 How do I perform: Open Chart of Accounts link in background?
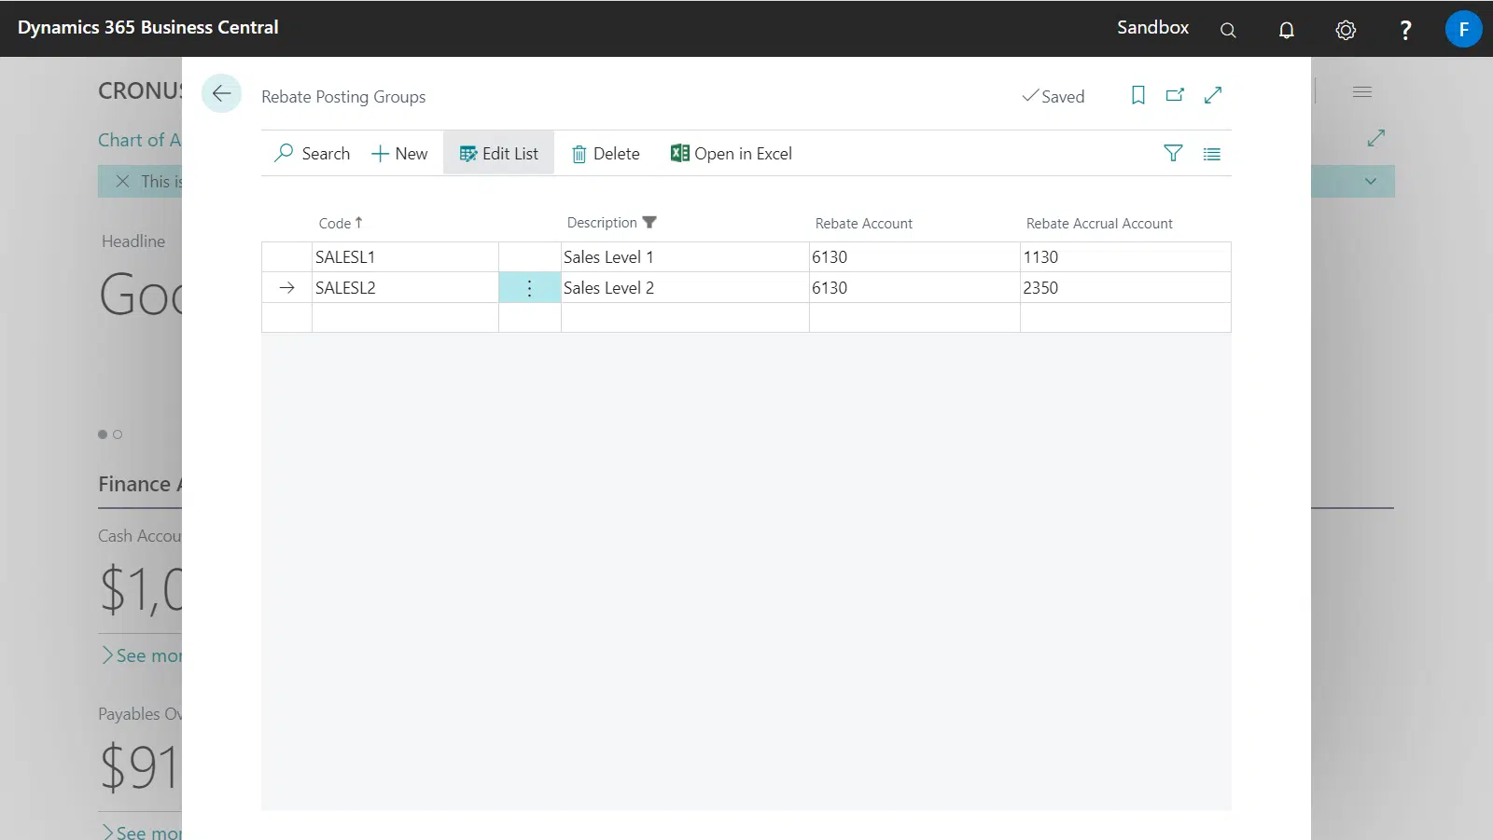(x=140, y=140)
